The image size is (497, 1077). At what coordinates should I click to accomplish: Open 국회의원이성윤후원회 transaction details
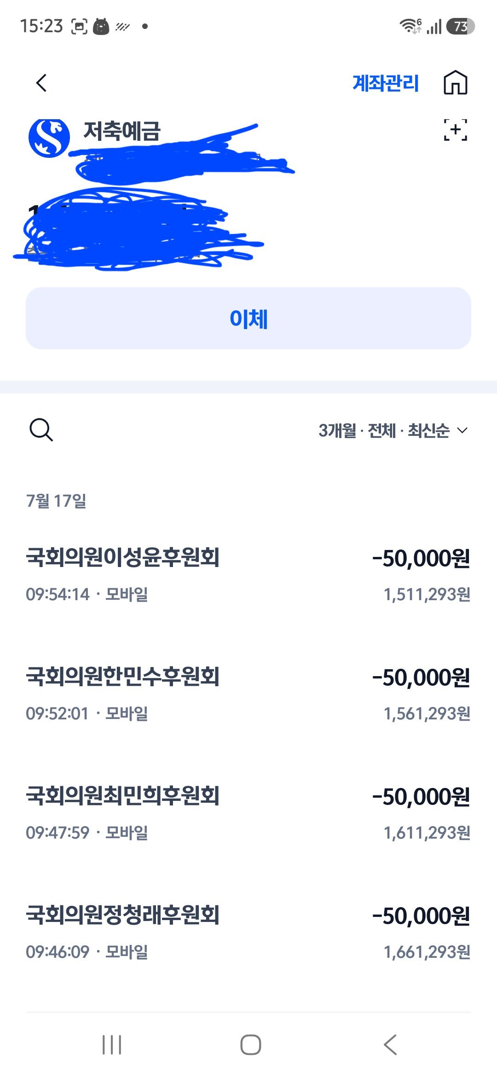(x=248, y=575)
